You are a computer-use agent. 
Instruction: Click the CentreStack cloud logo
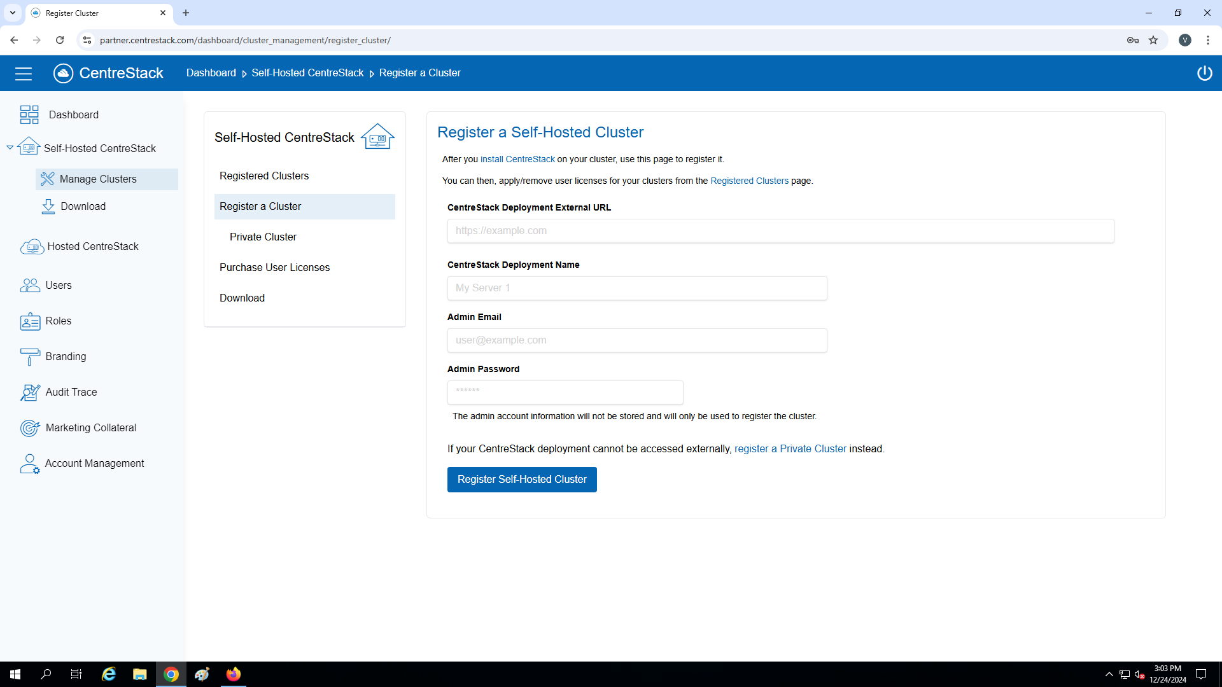point(63,73)
